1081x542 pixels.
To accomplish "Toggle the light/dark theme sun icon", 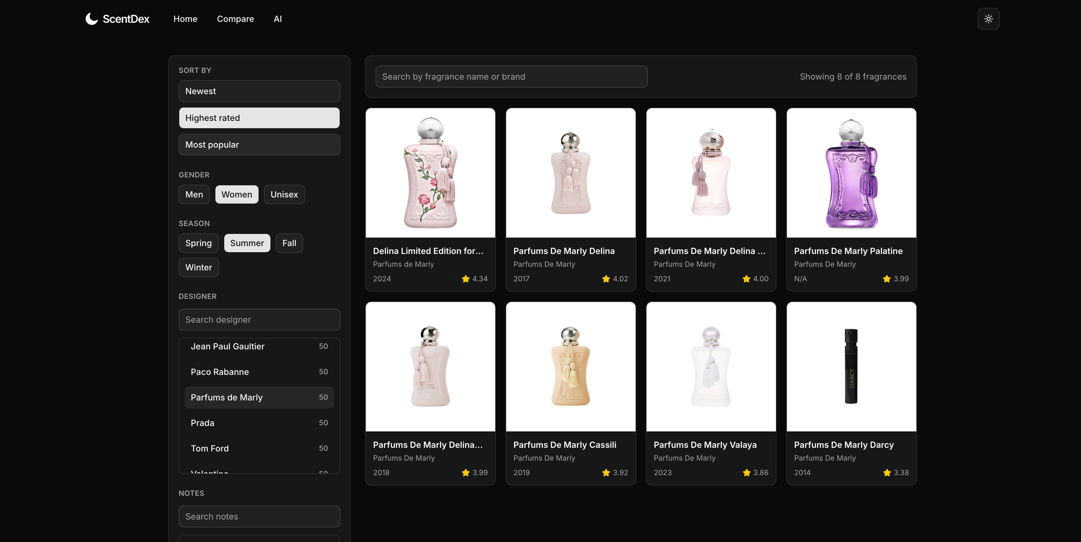I will pyautogui.click(x=988, y=19).
